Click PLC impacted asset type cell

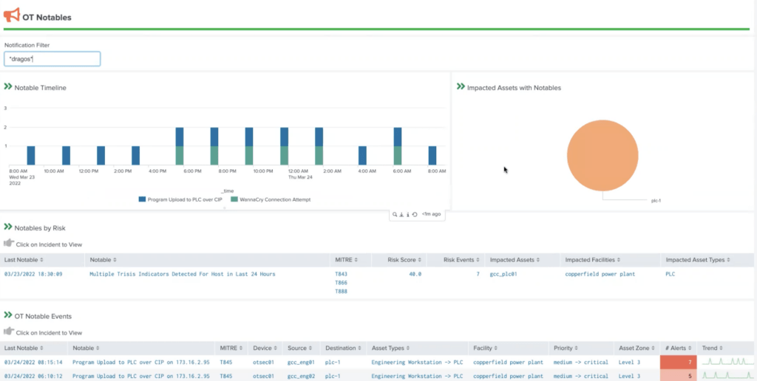670,274
